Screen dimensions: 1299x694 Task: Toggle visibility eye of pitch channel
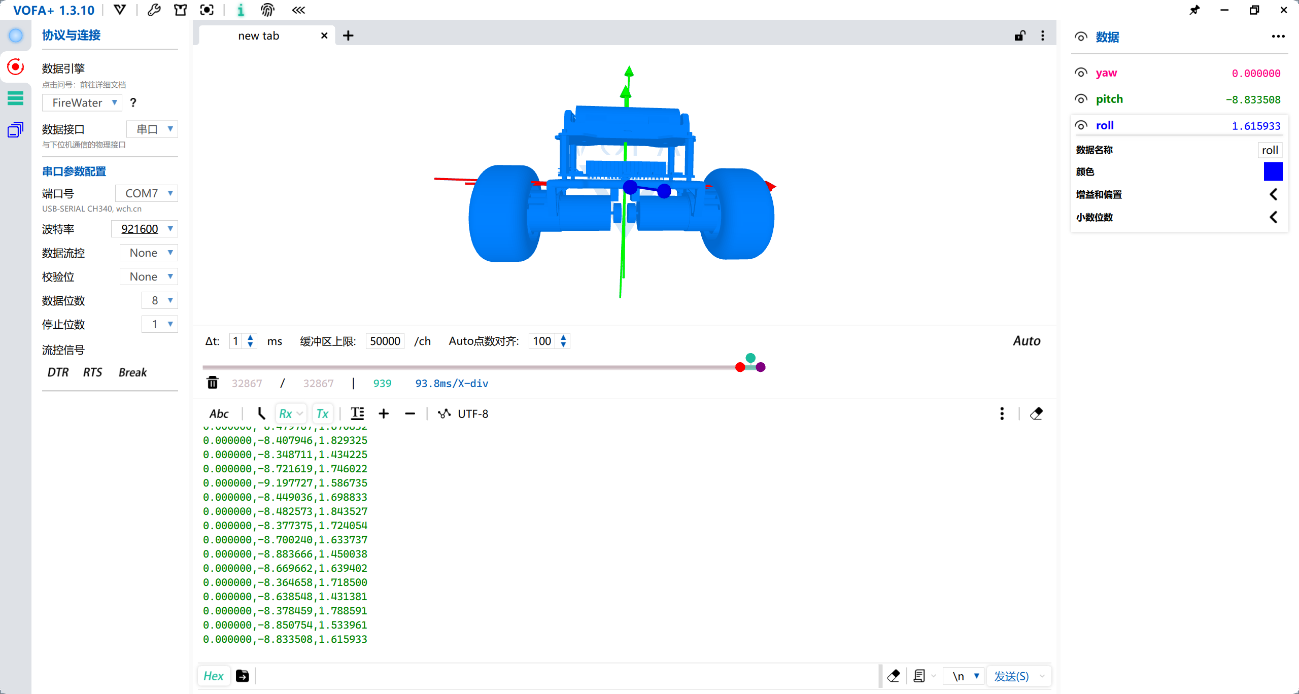point(1081,99)
